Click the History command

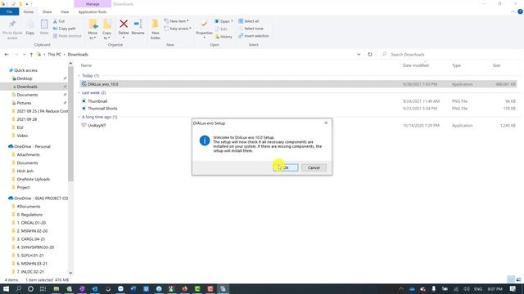224,37
